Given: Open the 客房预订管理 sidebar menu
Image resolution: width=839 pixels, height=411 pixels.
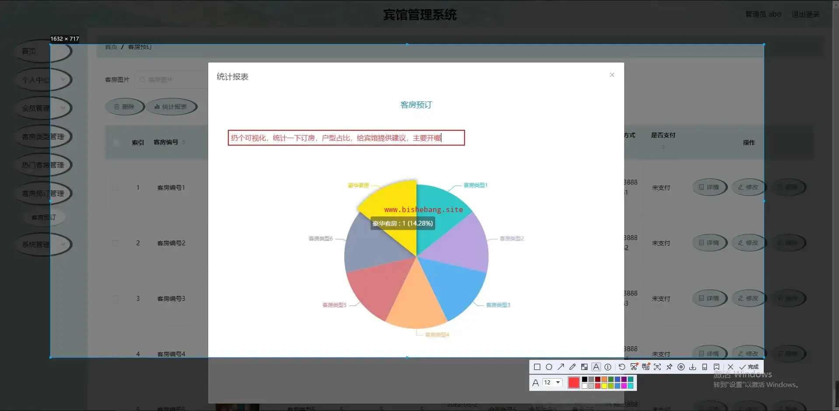Looking at the screenshot, I should pyautogui.click(x=43, y=193).
